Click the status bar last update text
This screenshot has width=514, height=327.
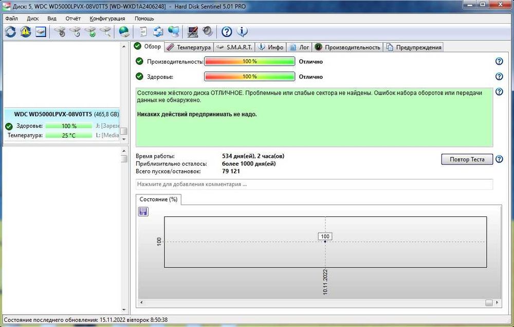(x=85, y=320)
